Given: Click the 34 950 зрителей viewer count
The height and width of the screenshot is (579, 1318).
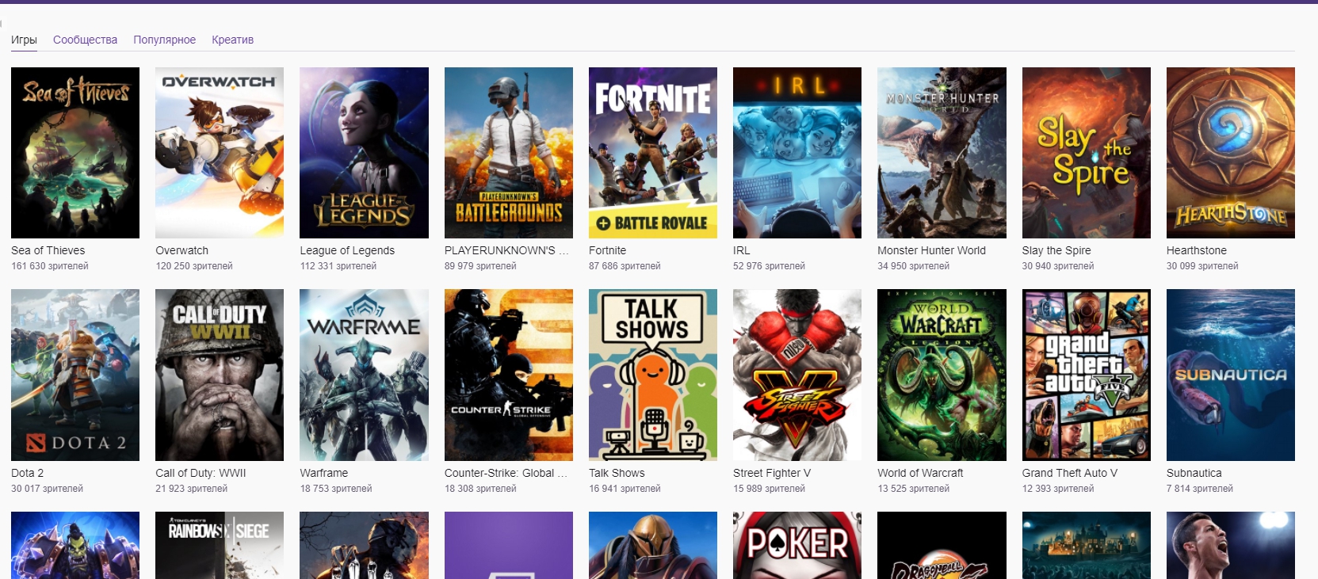Looking at the screenshot, I should coord(913,266).
